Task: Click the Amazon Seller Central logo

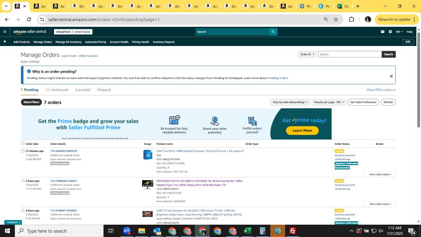Action: 30,32
